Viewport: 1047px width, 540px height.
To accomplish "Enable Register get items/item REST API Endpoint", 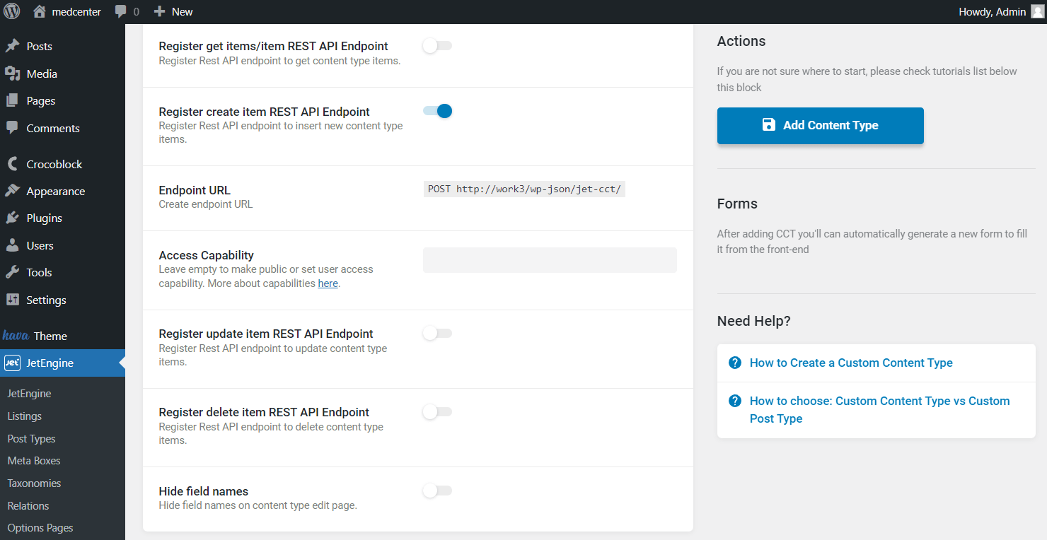I will tap(436, 45).
